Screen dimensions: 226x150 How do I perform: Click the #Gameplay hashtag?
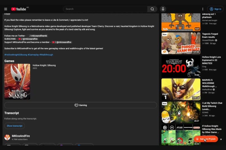tap(33, 55)
